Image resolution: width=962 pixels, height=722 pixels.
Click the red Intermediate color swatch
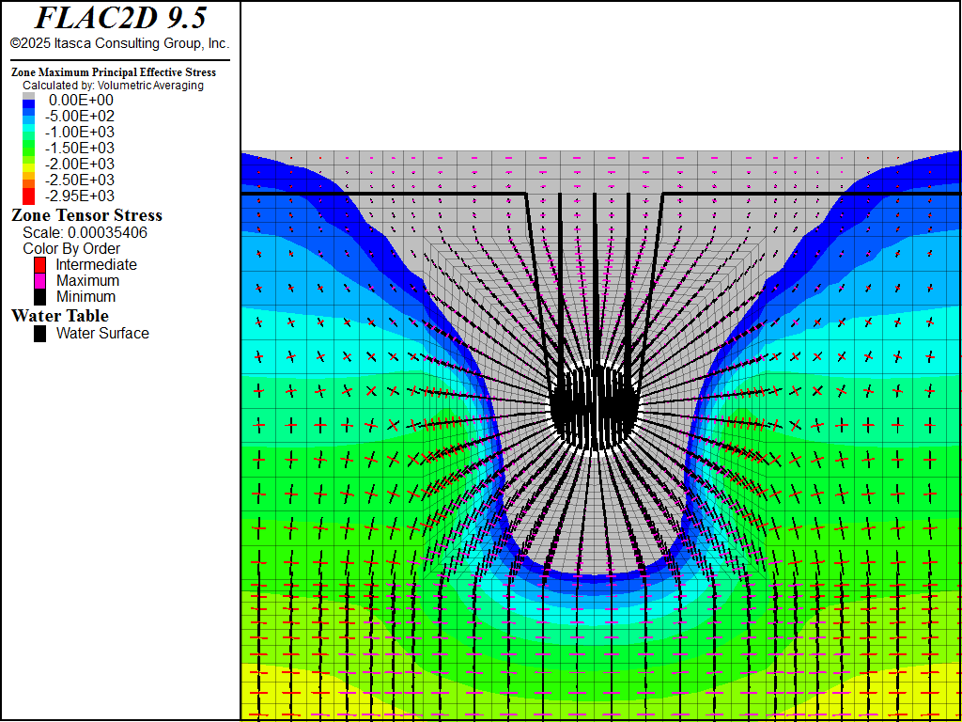tap(39, 264)
